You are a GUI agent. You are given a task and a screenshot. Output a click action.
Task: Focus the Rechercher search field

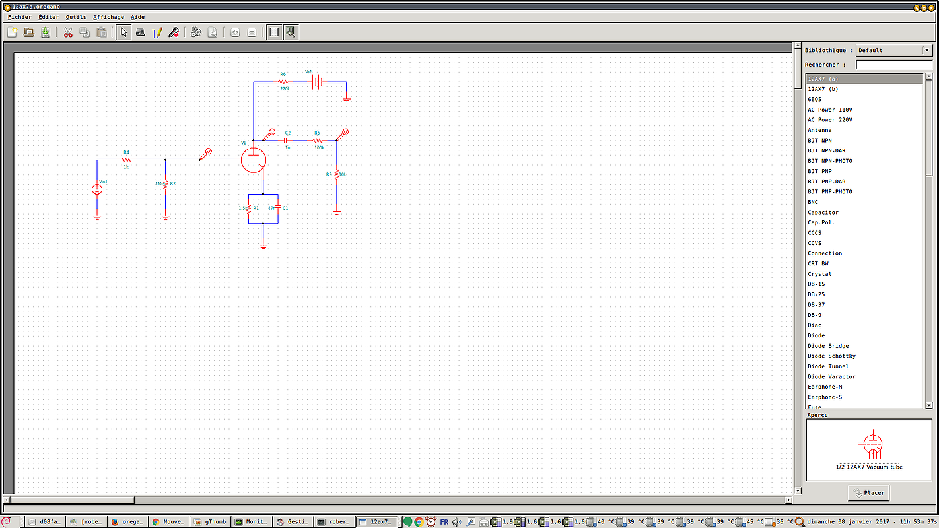(894, 65)
